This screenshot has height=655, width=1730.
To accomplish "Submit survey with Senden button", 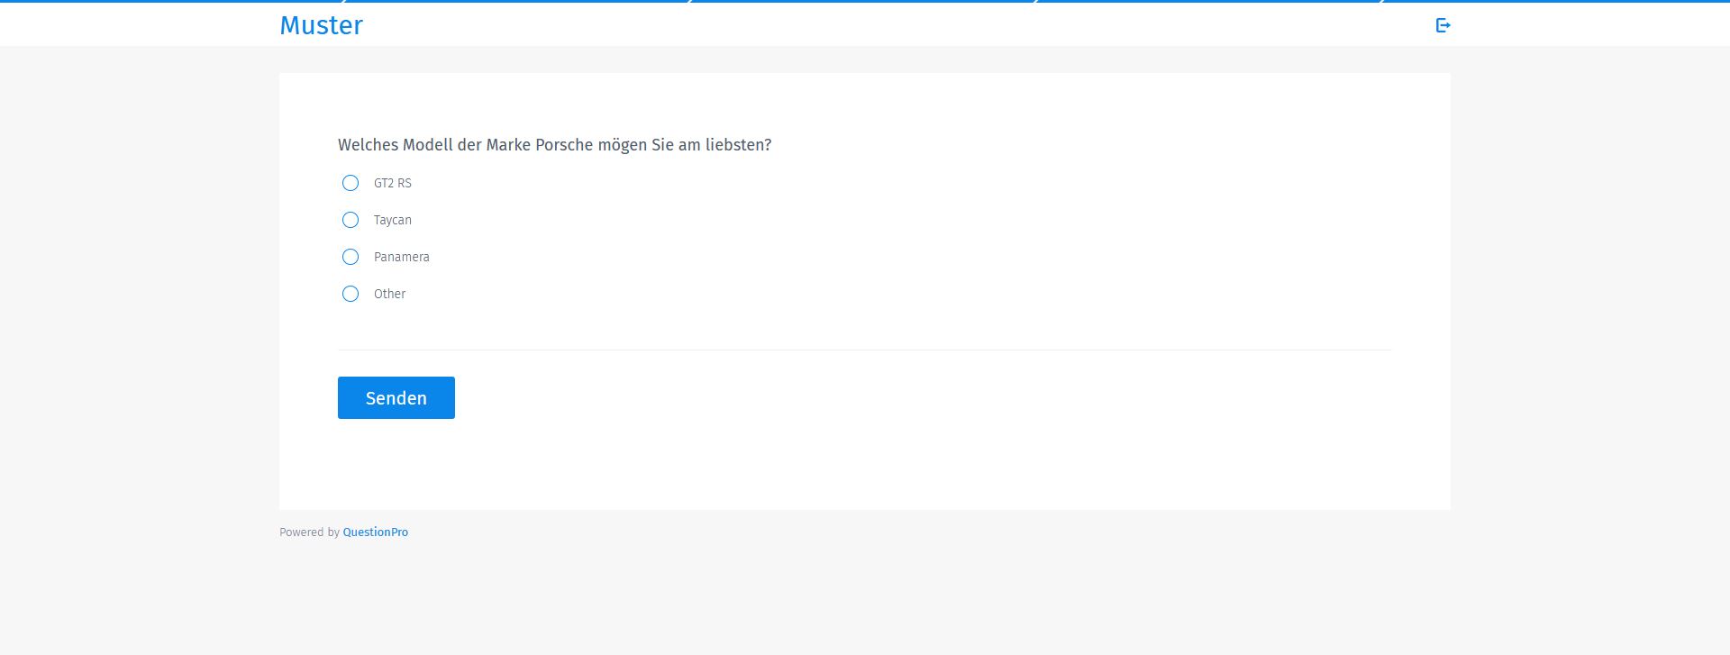I will 396,397.
